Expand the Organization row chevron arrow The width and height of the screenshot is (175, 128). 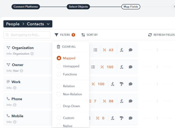157,50
